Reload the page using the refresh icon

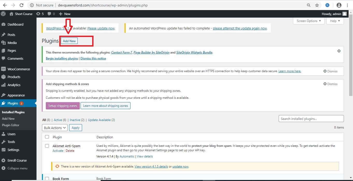(x=21, y=5)
